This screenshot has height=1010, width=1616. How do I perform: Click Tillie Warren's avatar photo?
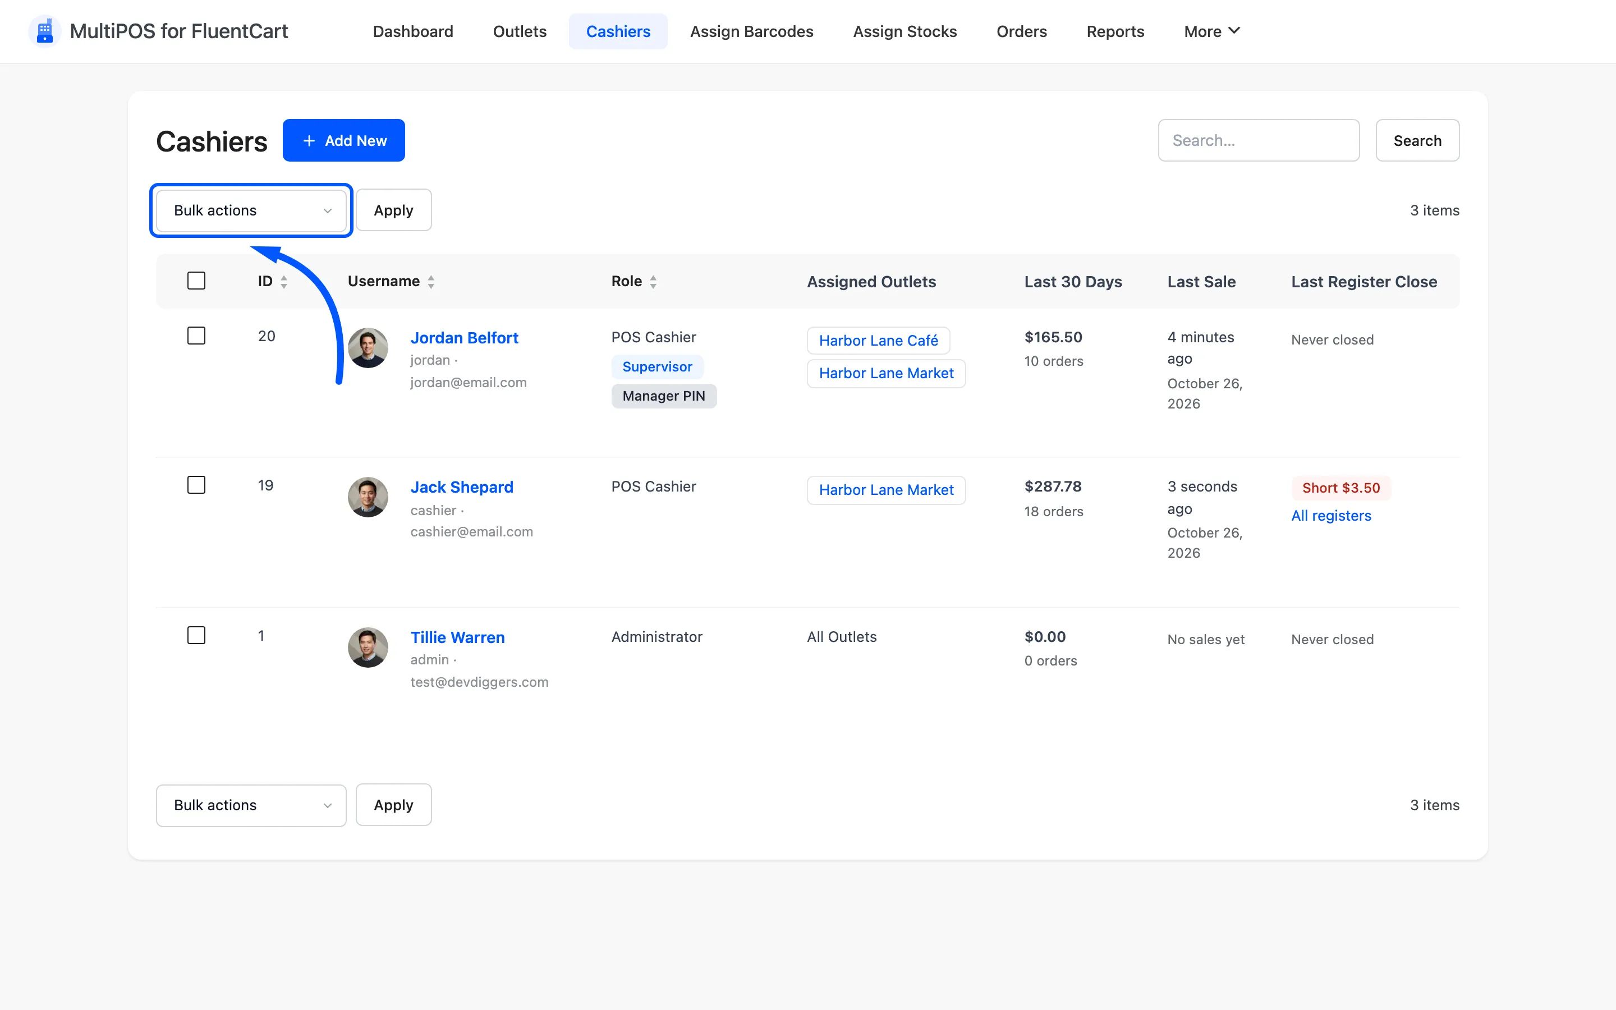(x=368, y=648)
